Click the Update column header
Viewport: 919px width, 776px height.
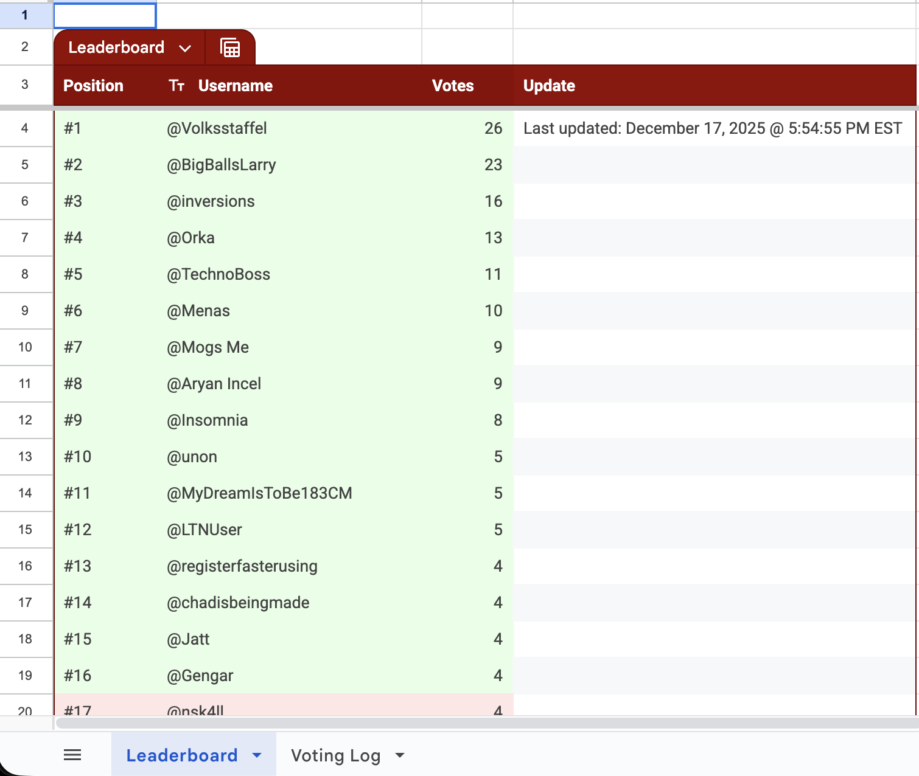549,86
